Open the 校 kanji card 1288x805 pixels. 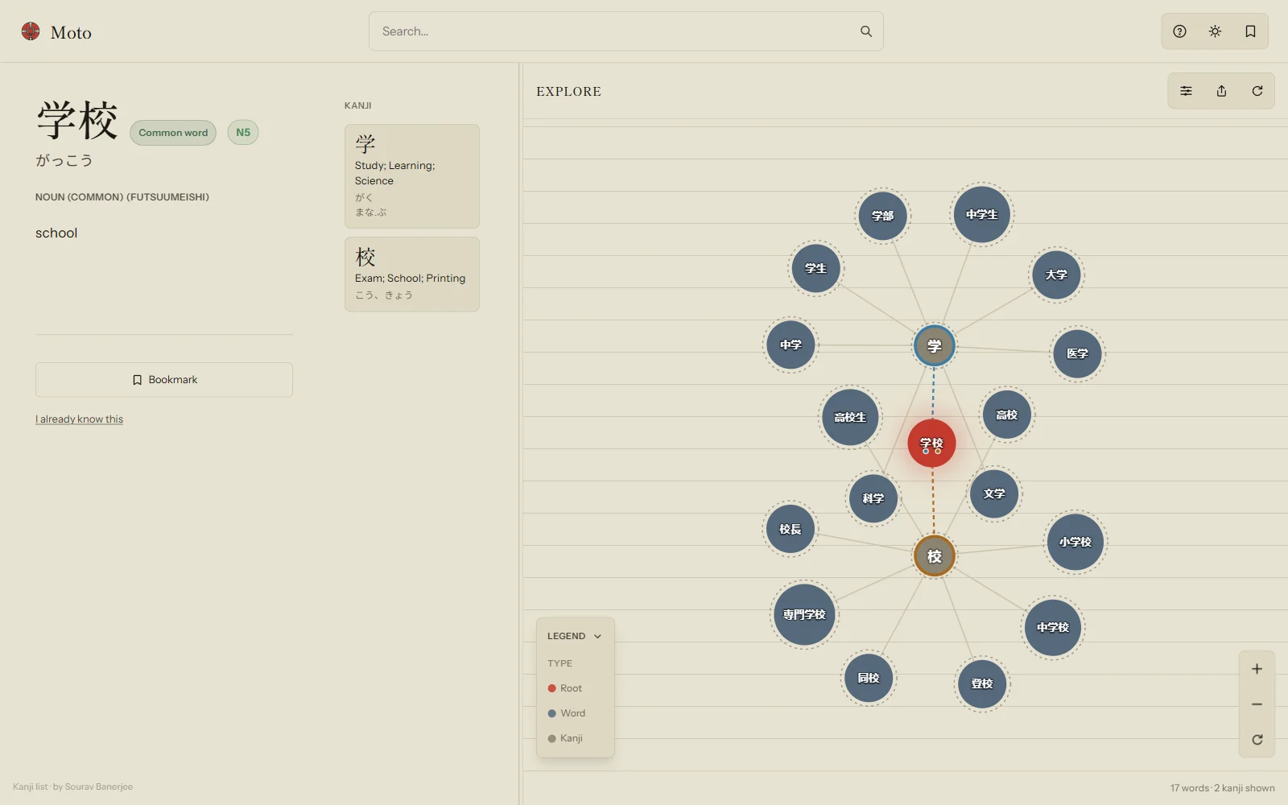[x=412, y=275]
